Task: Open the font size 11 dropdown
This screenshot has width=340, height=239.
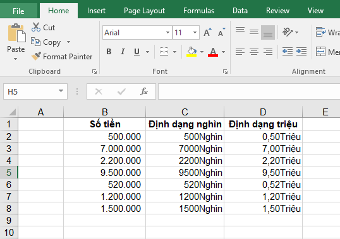Action: [195, 32]
